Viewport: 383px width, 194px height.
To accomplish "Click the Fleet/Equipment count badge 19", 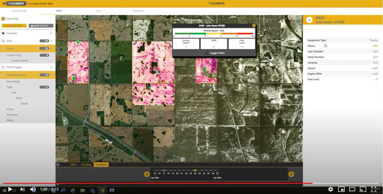I will coord(44,75).
